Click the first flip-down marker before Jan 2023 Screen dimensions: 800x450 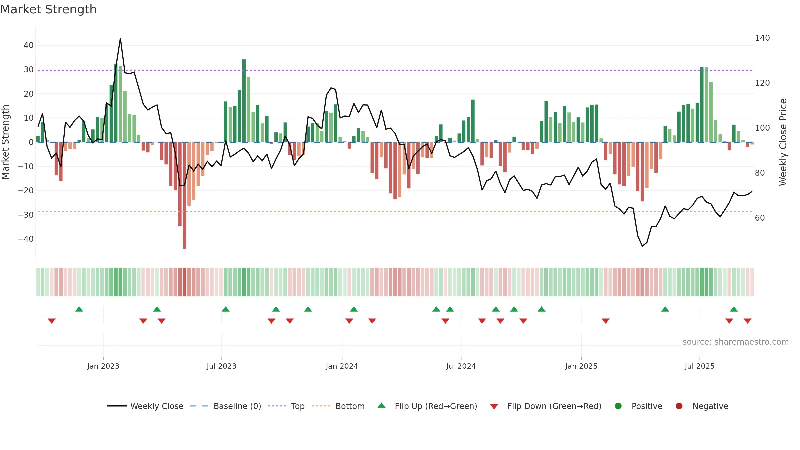point(52,321)
